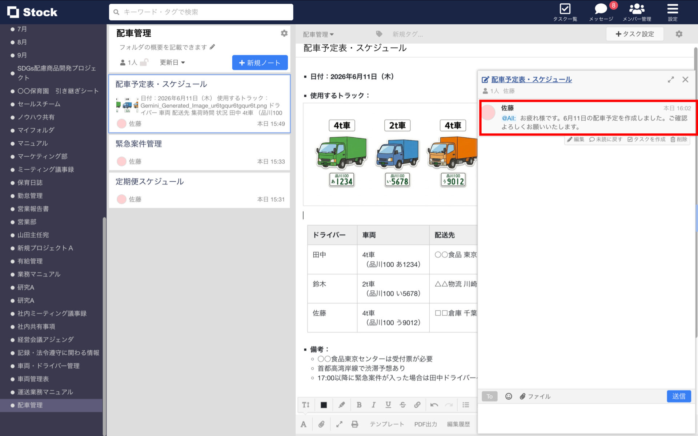Open sidebar folder 車両管理表

33,379
